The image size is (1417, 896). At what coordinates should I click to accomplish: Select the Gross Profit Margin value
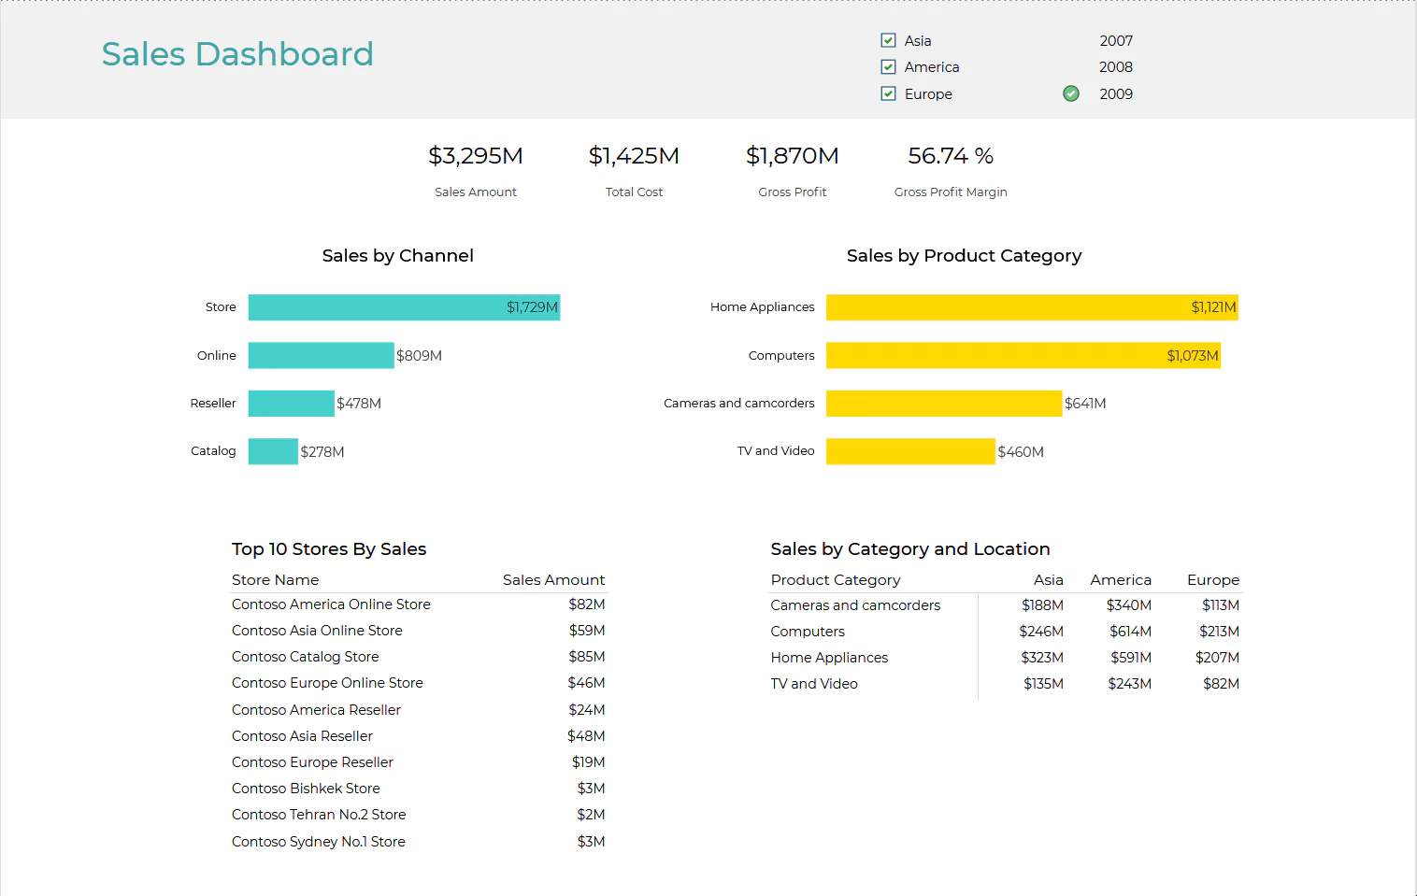point(950,156)
